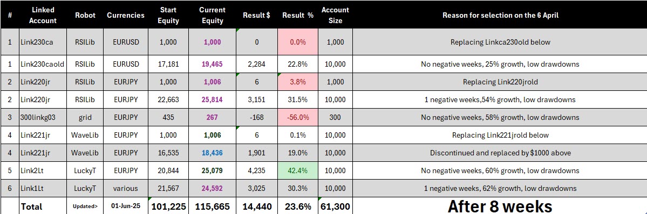Screen dimensions: 647x214
Task: Click the Link2Lt account cell
Action: [x=43, y=170]
